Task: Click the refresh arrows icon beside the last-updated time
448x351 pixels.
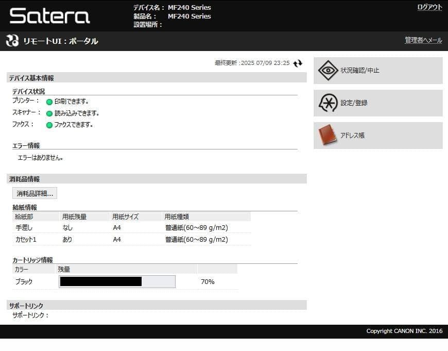Action: click(298, 63)
